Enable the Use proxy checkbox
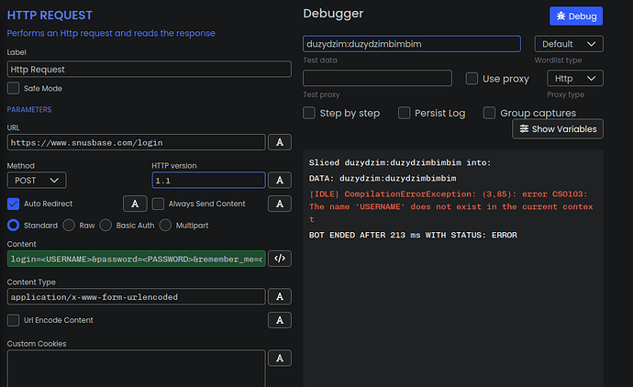The height and width of the screenshot is (387, 633). coord(472,78)
